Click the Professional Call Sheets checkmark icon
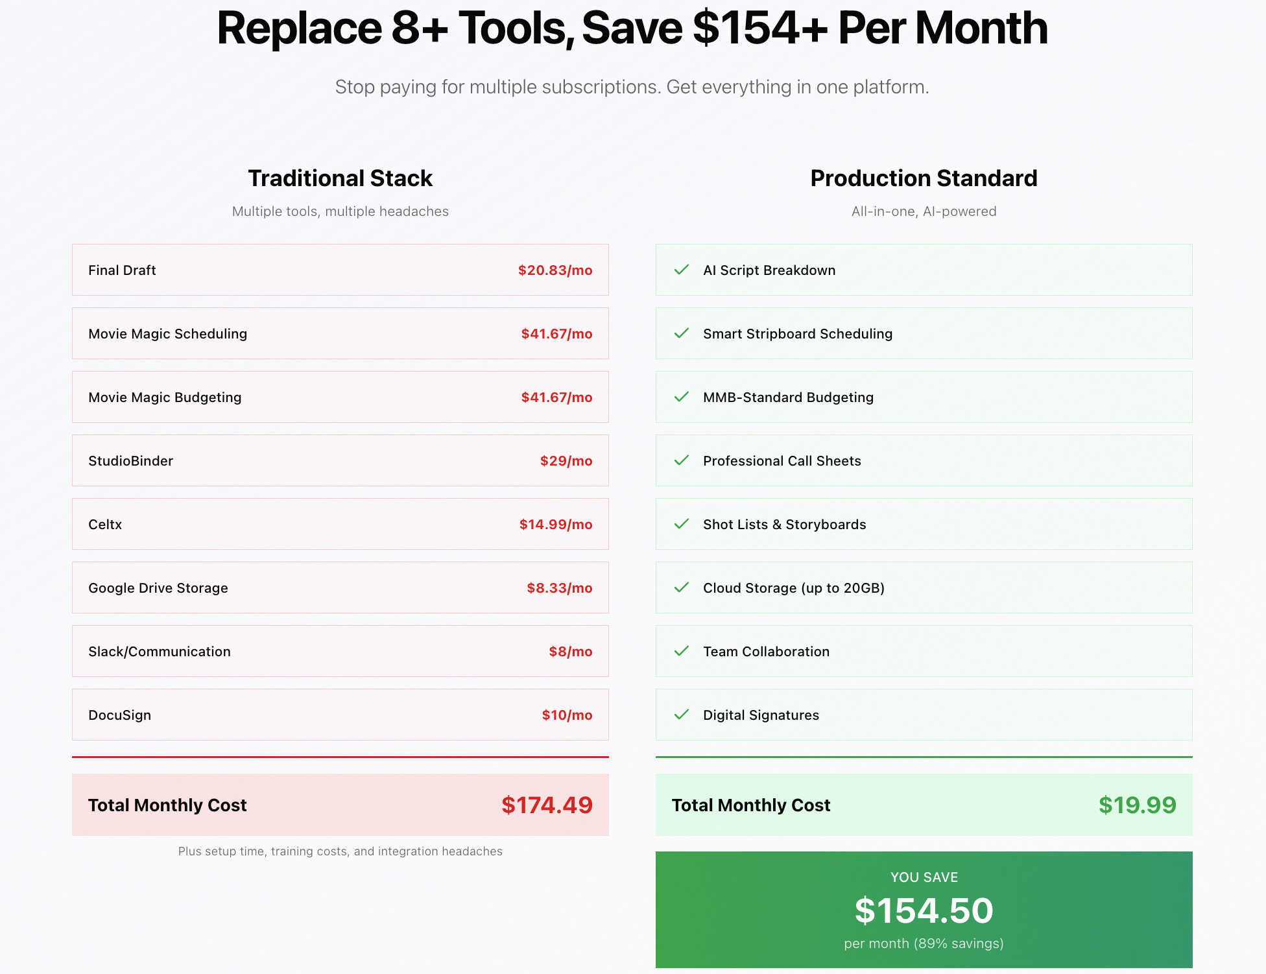The image size is (1266, 974). coord(681,460)
